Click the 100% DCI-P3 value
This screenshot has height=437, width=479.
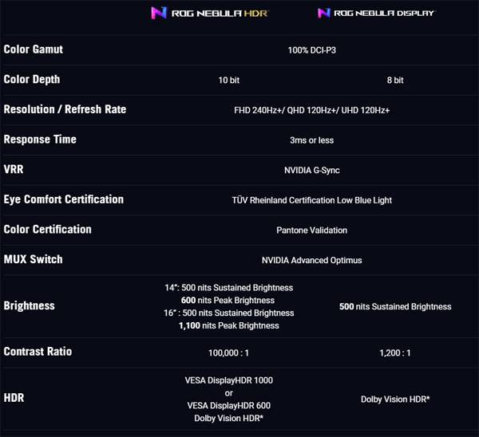[311, 50]
